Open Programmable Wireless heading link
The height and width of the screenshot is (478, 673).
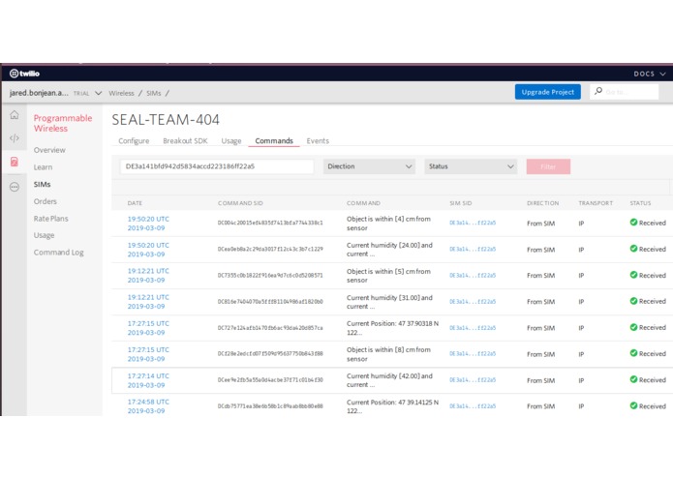[x=63, y=123]
